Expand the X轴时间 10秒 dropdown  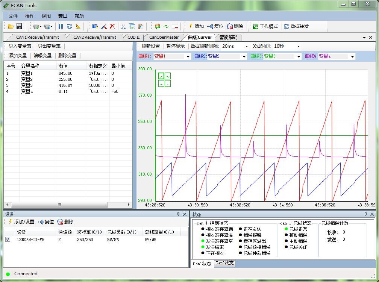pyautogui.click(x=287, y=46)
